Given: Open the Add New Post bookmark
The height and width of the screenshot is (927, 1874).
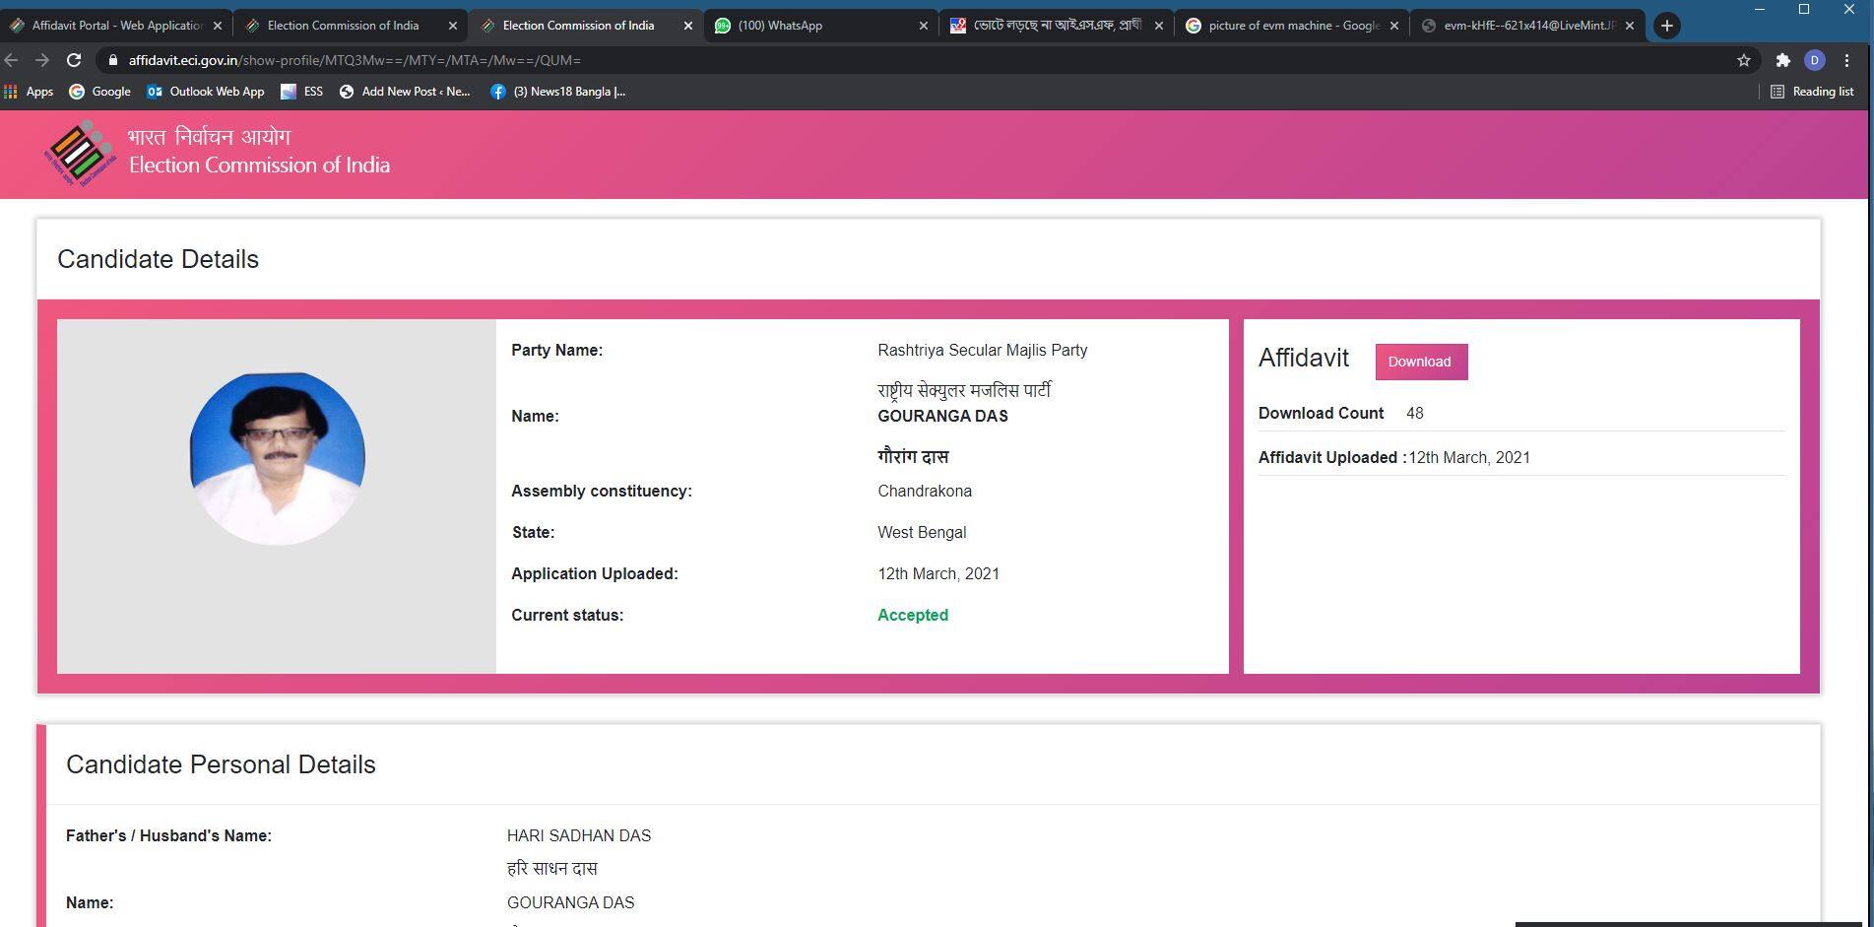Looking at the screenshot, I should pos(405,92).
